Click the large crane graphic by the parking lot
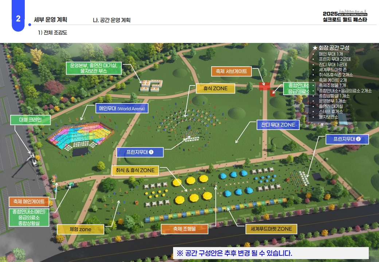This screenshot has height=262, width=379. point(34,159)
